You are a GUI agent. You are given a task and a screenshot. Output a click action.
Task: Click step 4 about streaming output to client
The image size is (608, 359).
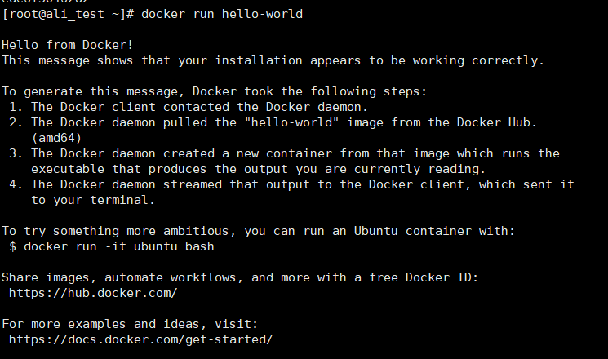tap(294, 184)
